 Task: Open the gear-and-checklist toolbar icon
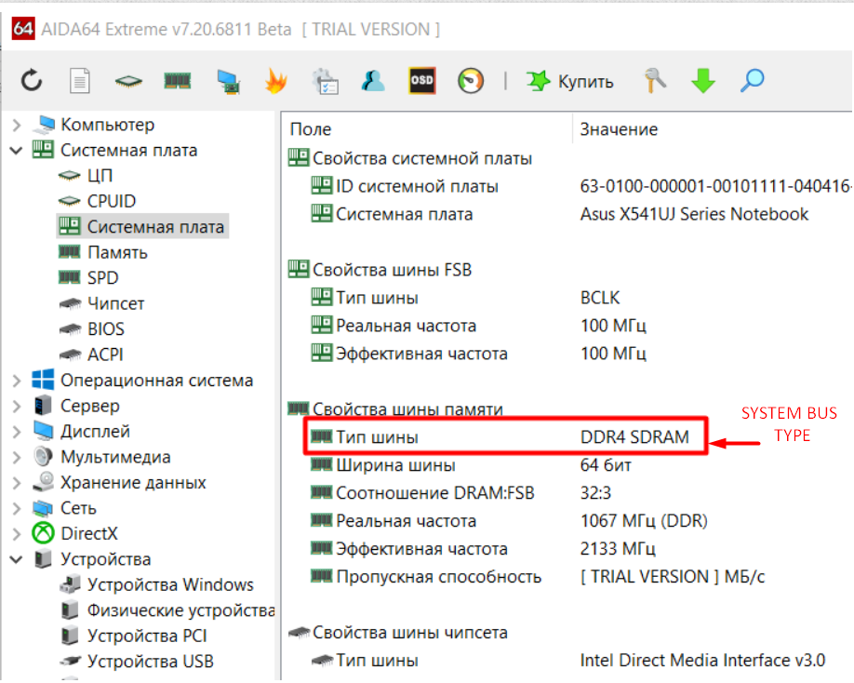326,81
